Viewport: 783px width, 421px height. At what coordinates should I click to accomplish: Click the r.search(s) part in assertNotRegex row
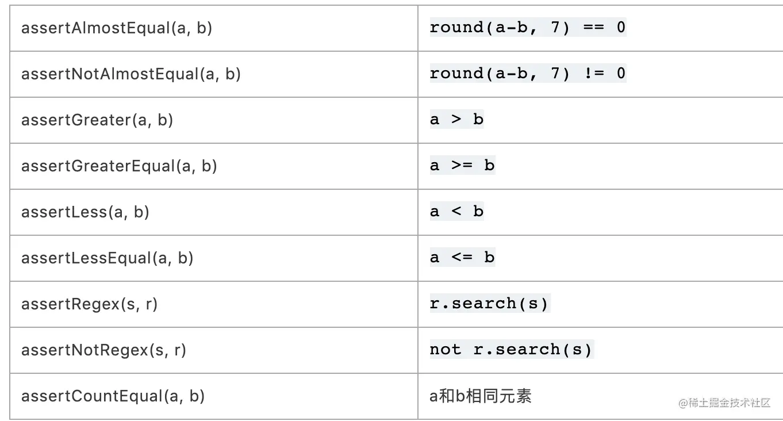533,350
